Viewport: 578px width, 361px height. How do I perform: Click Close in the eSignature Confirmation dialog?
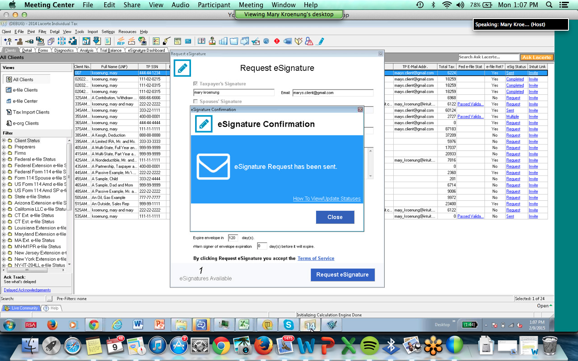(x=335, y=217)
